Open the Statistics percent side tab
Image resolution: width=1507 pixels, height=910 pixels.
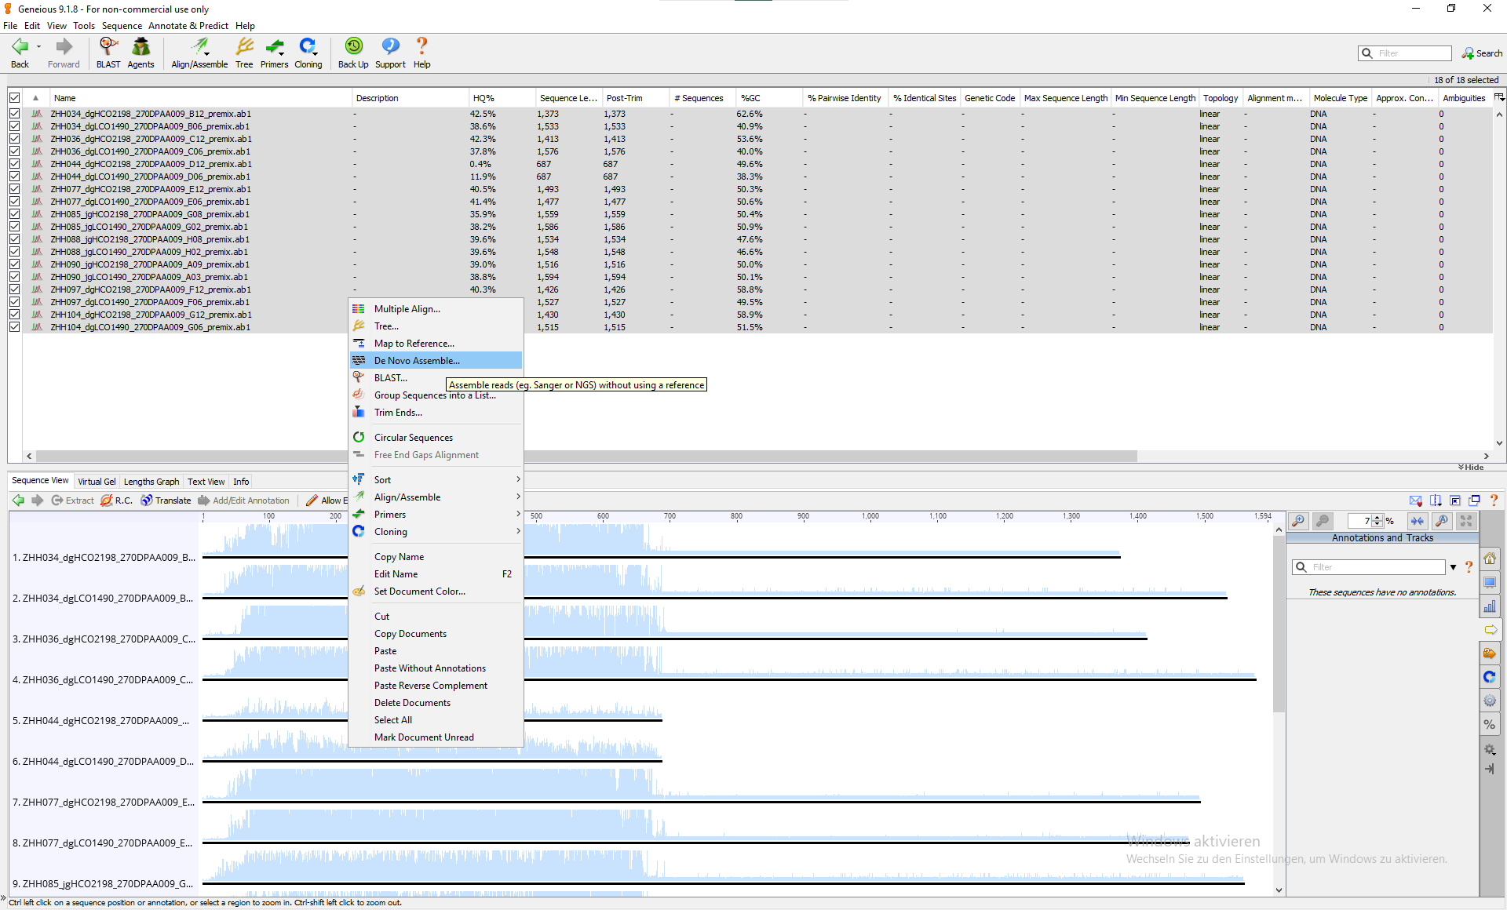click(x=1489, y=724)
